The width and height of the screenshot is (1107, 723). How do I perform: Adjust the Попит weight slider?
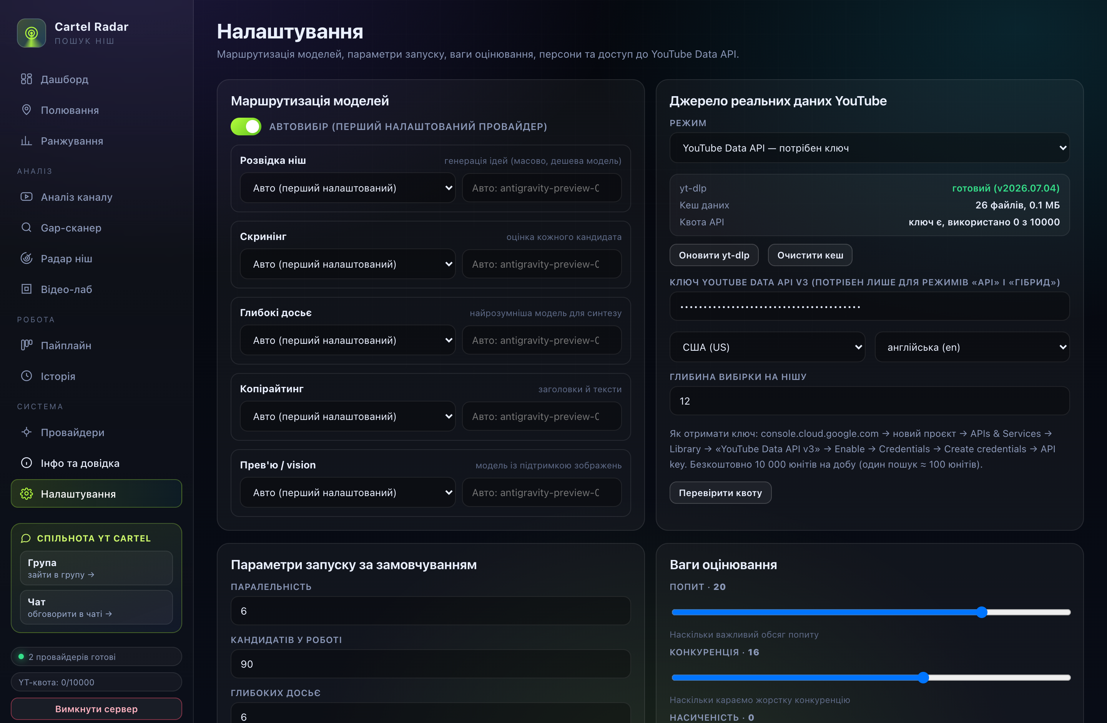[x=871, y=612]
